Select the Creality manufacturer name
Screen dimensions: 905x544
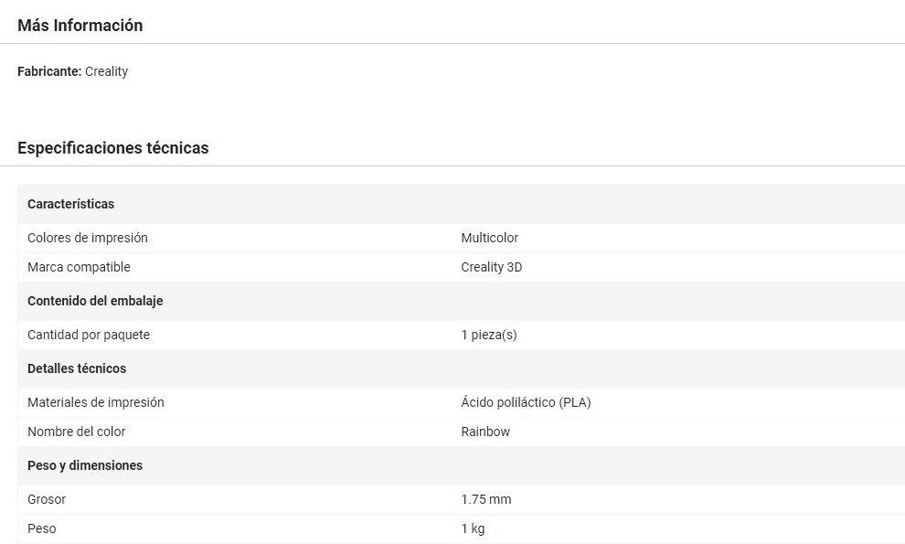pos(106,71)
